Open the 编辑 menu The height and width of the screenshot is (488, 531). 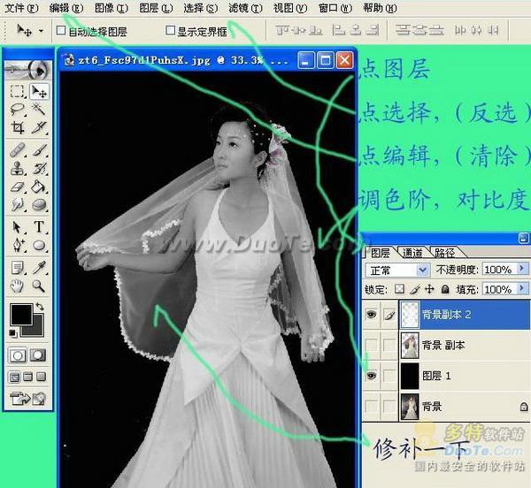coord(66,8)
